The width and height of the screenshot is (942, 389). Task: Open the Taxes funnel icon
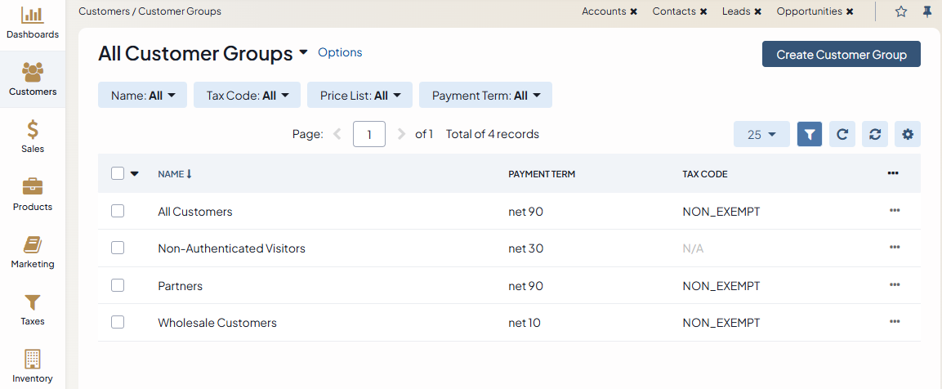click(x=33, y=302)
